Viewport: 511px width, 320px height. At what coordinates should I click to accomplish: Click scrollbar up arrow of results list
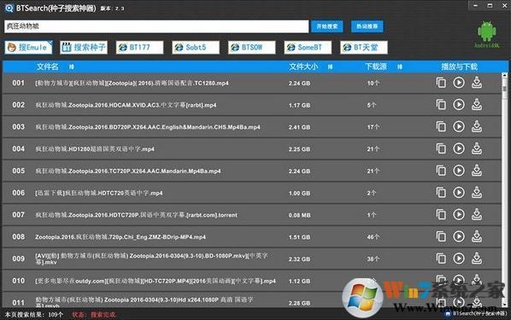pos(504,76)
